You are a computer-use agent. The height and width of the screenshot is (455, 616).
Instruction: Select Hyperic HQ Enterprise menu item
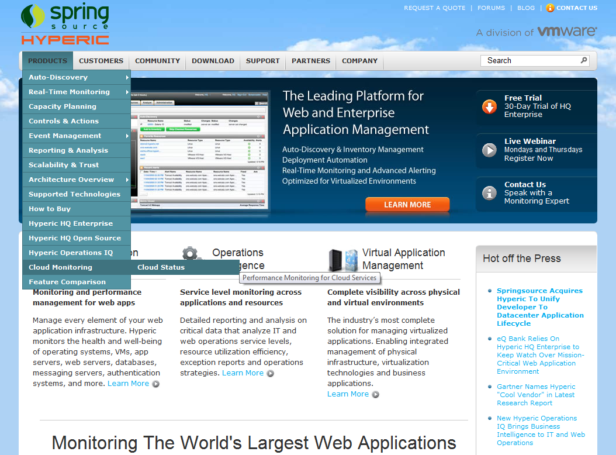(x=77, y=223)
